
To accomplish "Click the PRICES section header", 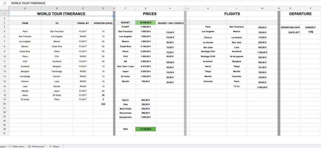I will pyautogui.click(x=150, y=14).
